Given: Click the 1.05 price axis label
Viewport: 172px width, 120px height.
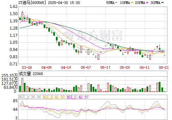Looking at the screenshot, I should tap(14, 42).
